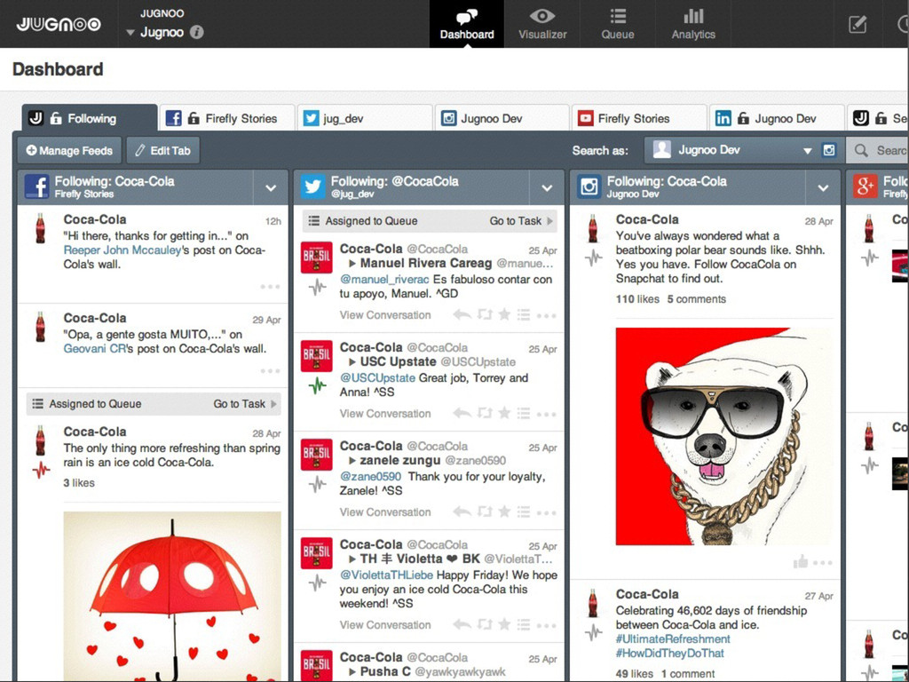Click the Google Plus icon in fourth column header
909x682 pixels.
coord(866,187)
